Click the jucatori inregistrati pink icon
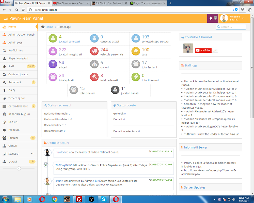The width and height of the screenshot is (254, 203). point(53,51)
